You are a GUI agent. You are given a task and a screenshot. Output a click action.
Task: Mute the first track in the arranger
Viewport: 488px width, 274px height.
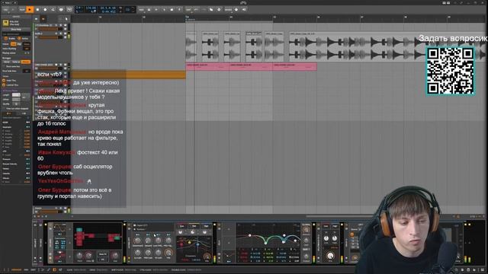tap(66, 25)
